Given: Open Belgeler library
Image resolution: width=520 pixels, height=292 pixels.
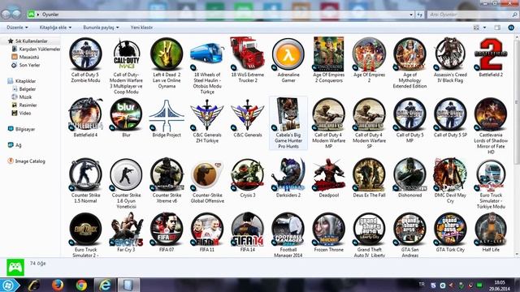Looking at the screenshot, I should tap(24, 89).
